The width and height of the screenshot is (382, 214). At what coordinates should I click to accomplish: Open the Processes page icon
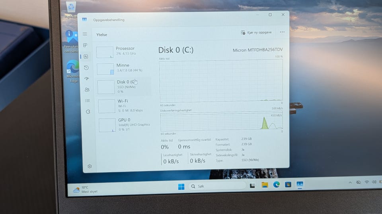85,45
